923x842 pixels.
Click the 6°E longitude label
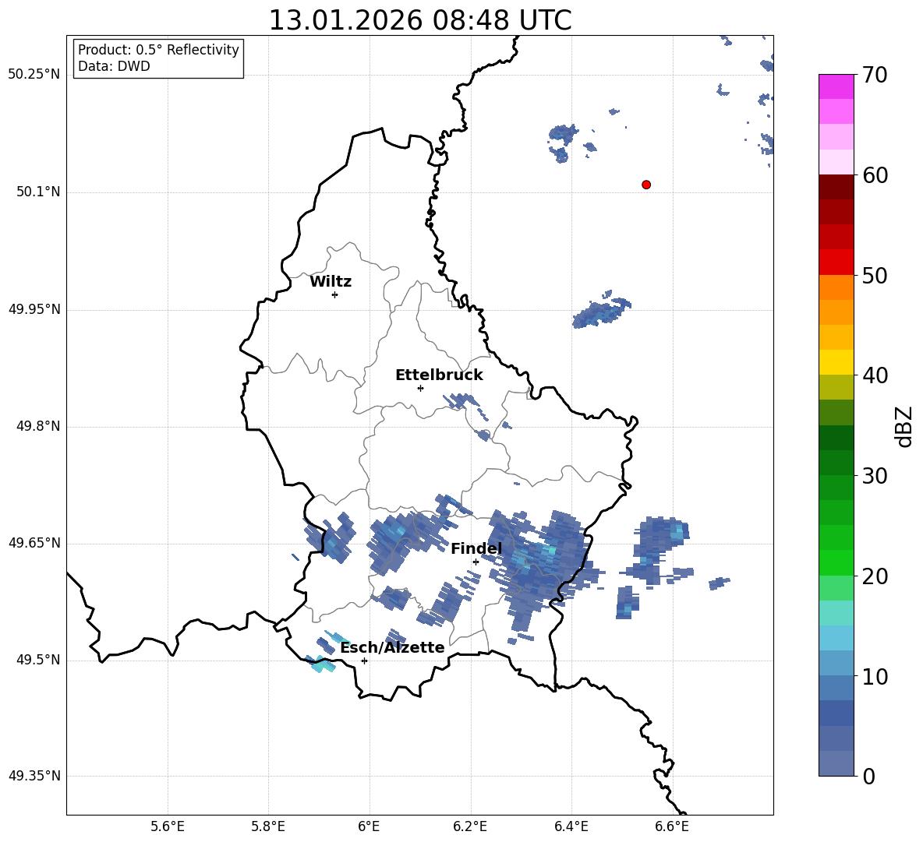click(x=369, y=826)
